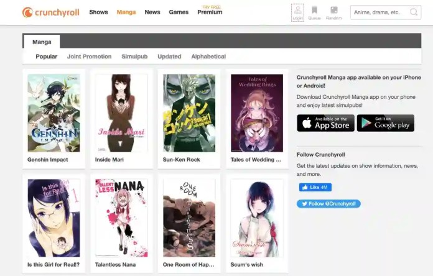
Task: Click the Talentless Nana title text
Action: point(115,264)
